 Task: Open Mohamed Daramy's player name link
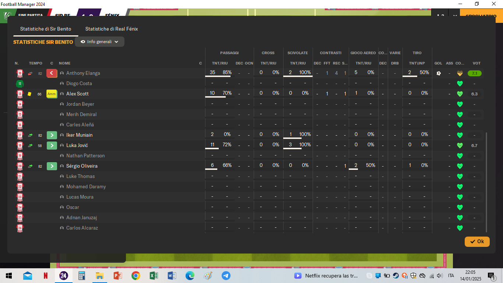click(86, 187)
